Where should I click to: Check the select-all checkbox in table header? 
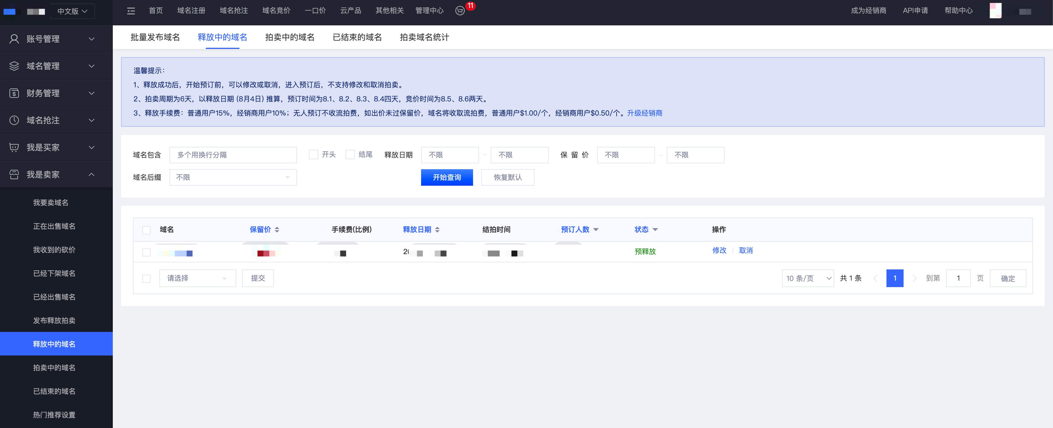click(146, 230)
